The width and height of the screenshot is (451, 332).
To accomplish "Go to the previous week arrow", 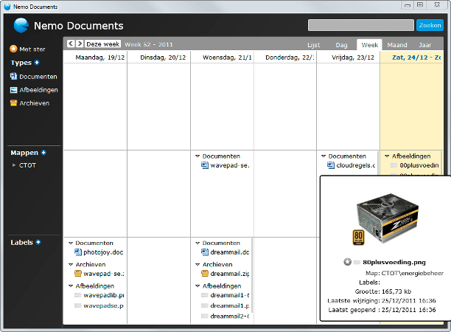I will pyautogui.click(x=71, y=44).
